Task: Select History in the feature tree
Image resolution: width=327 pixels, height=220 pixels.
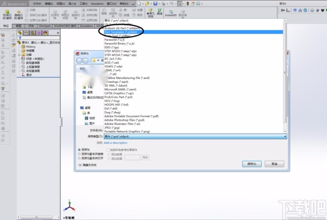Action: tap(31, 47)
